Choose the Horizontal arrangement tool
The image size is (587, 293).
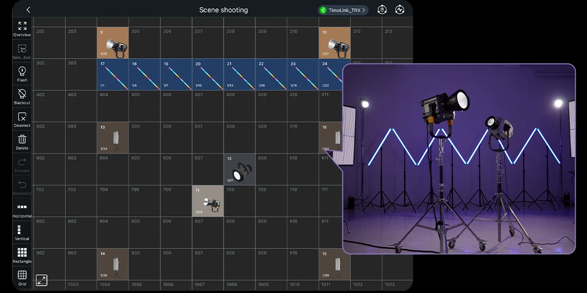pos(22,209)
